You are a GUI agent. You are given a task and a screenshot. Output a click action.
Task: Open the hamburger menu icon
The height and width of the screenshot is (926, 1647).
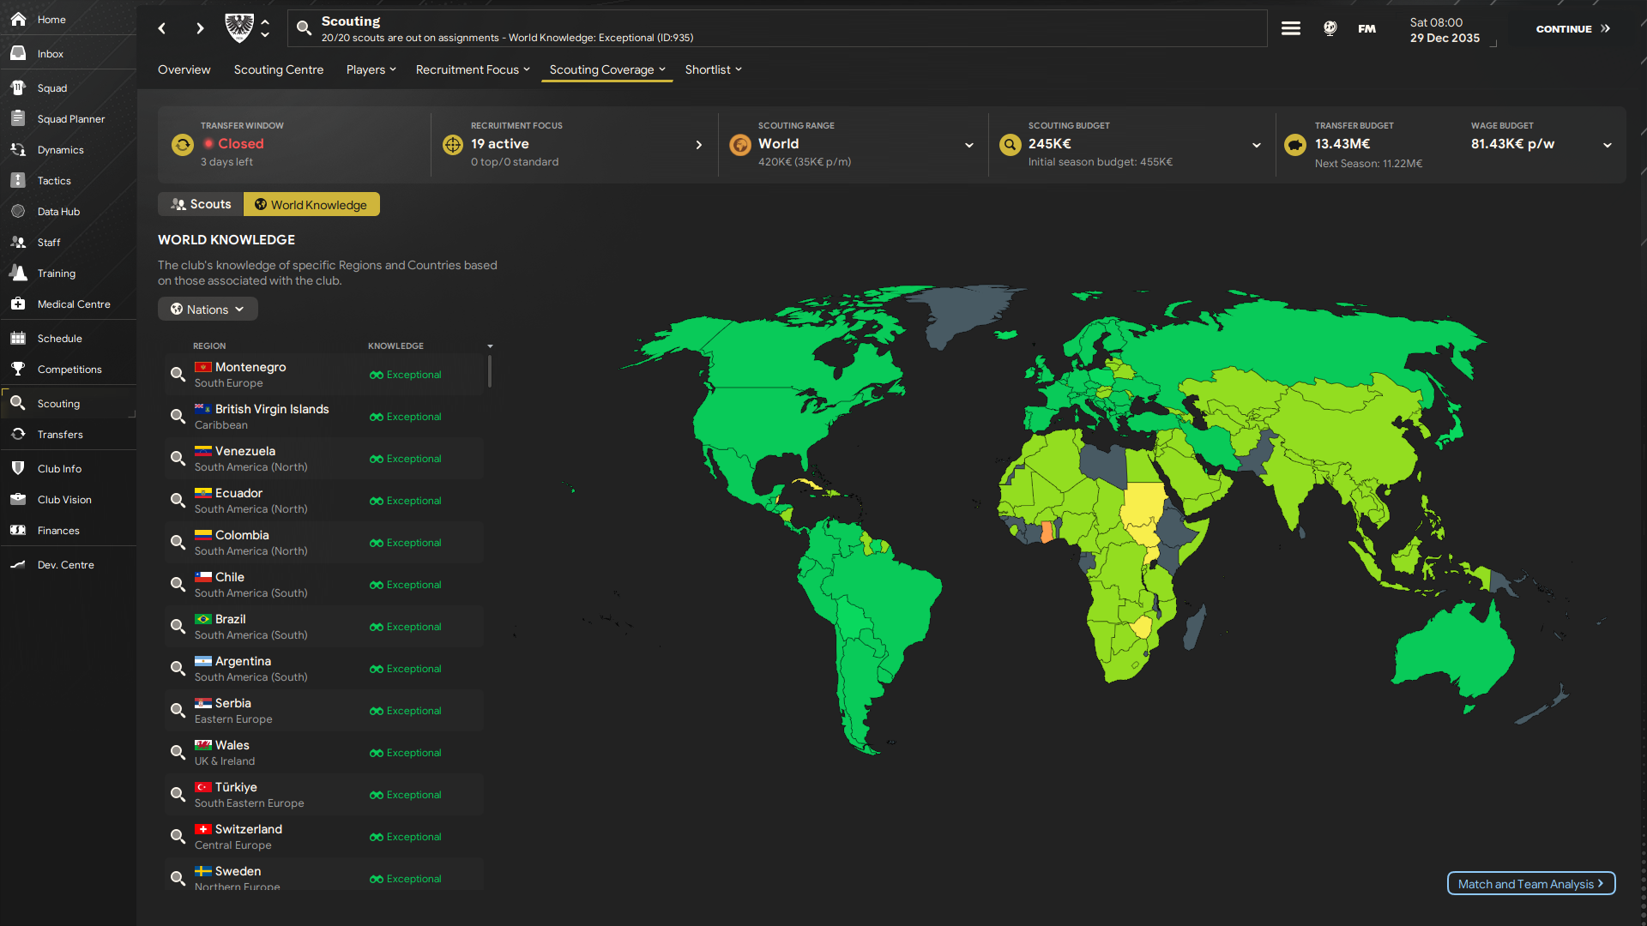click(x=1291, y=28)
